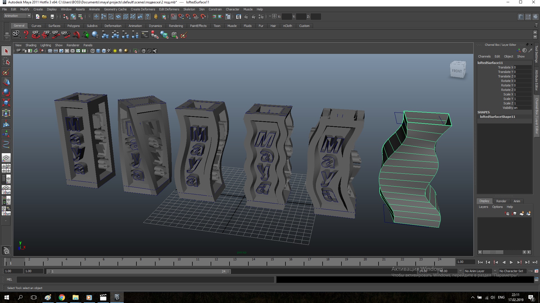Image resolution: width=540 pixels, height=303 pixels.
Task: Toggle Snap to curves magnet
Action: click(x=181, y=17)
